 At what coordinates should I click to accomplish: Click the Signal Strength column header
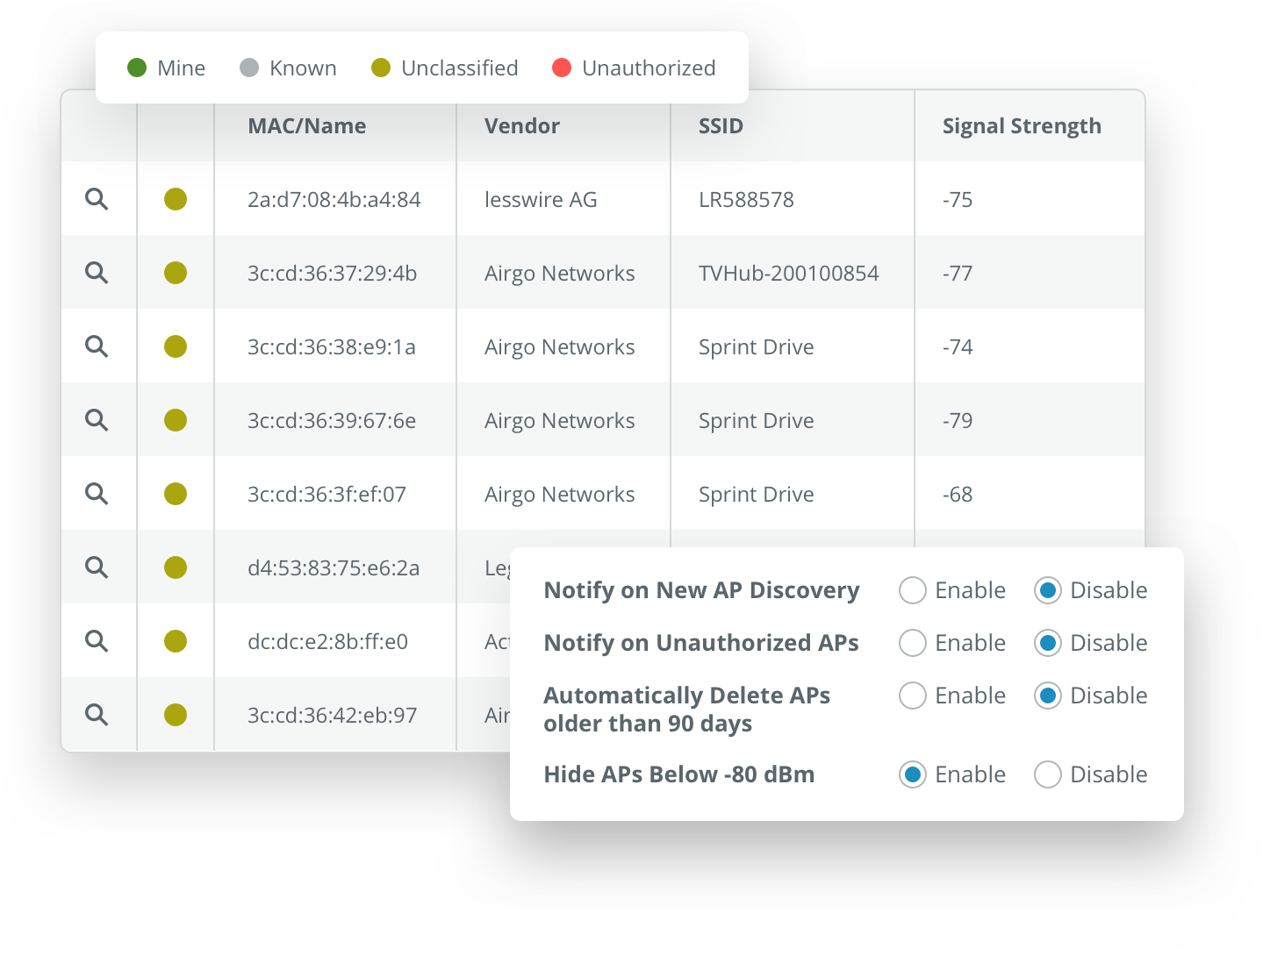pyautogui.click(x=1021, y=126)
